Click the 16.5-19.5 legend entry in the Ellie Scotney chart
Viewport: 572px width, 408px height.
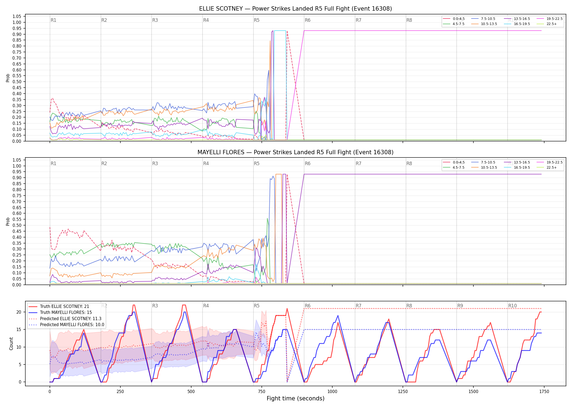517,24
